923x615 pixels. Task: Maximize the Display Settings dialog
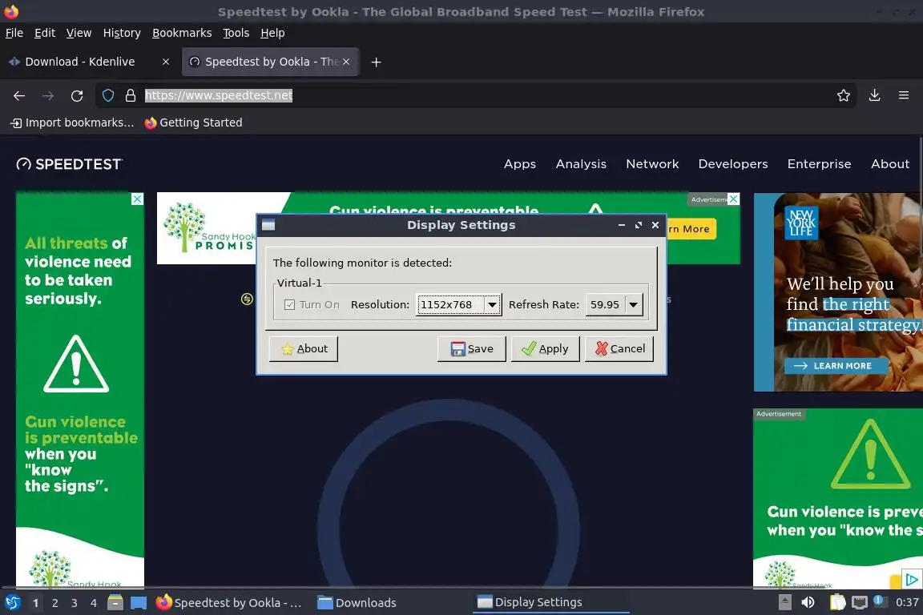tap(639, 225)
